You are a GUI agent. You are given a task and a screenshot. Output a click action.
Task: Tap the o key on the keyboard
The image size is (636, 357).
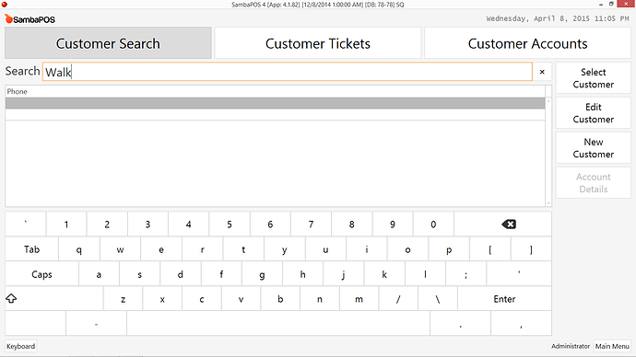click(x=407, y=249)
